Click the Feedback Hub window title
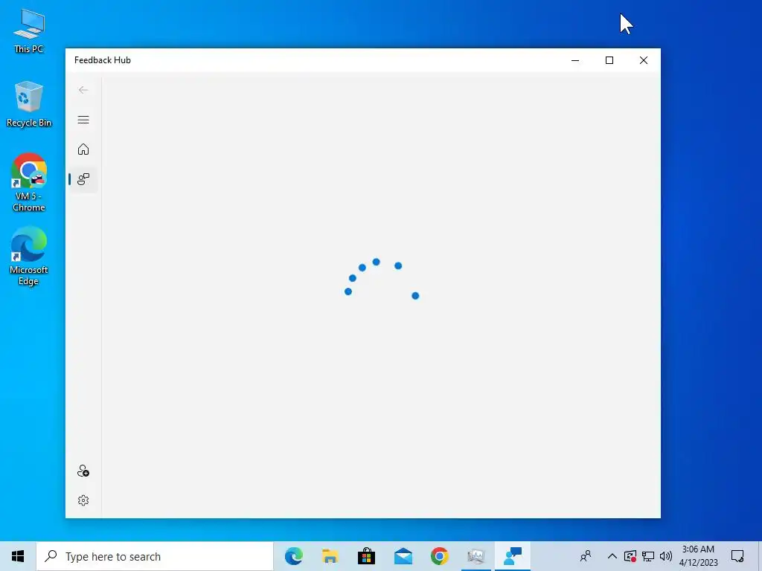The image size is (762, 571). [103, 60]
